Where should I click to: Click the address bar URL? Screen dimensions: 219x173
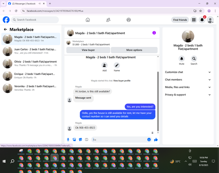tap(55, 11)
